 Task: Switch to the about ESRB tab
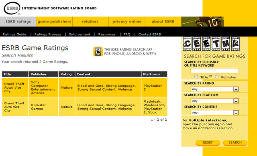[163, 21]
